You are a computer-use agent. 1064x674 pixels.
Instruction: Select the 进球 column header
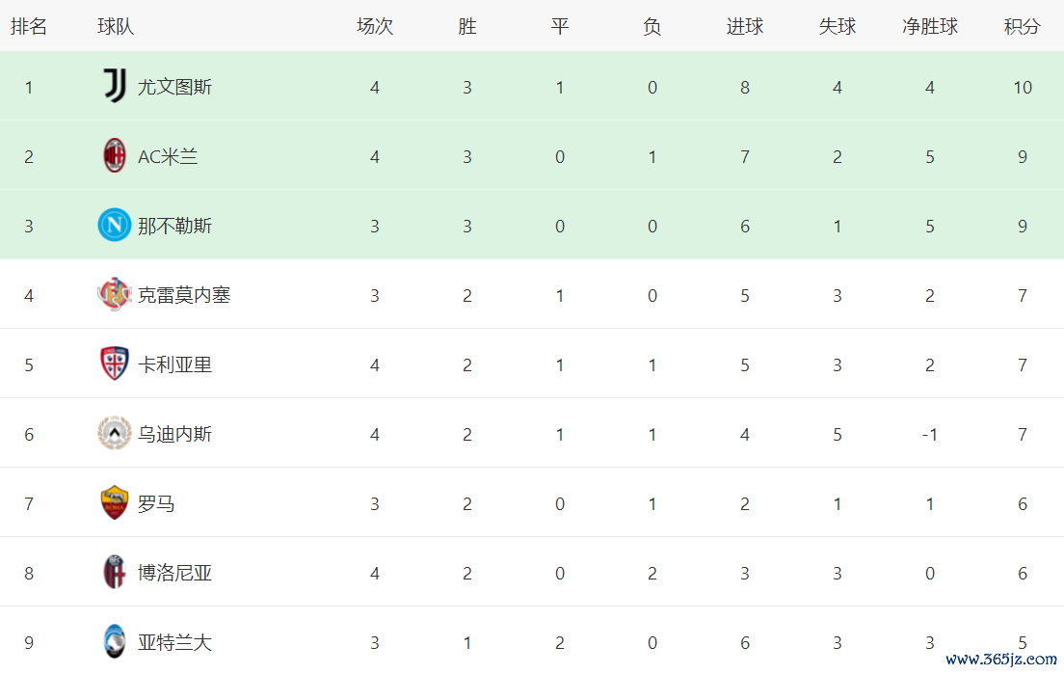744,27
